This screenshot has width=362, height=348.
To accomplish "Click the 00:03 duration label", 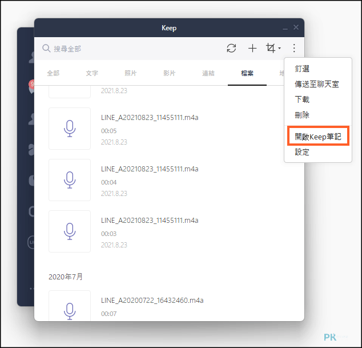I will click(x=108, y=234).
